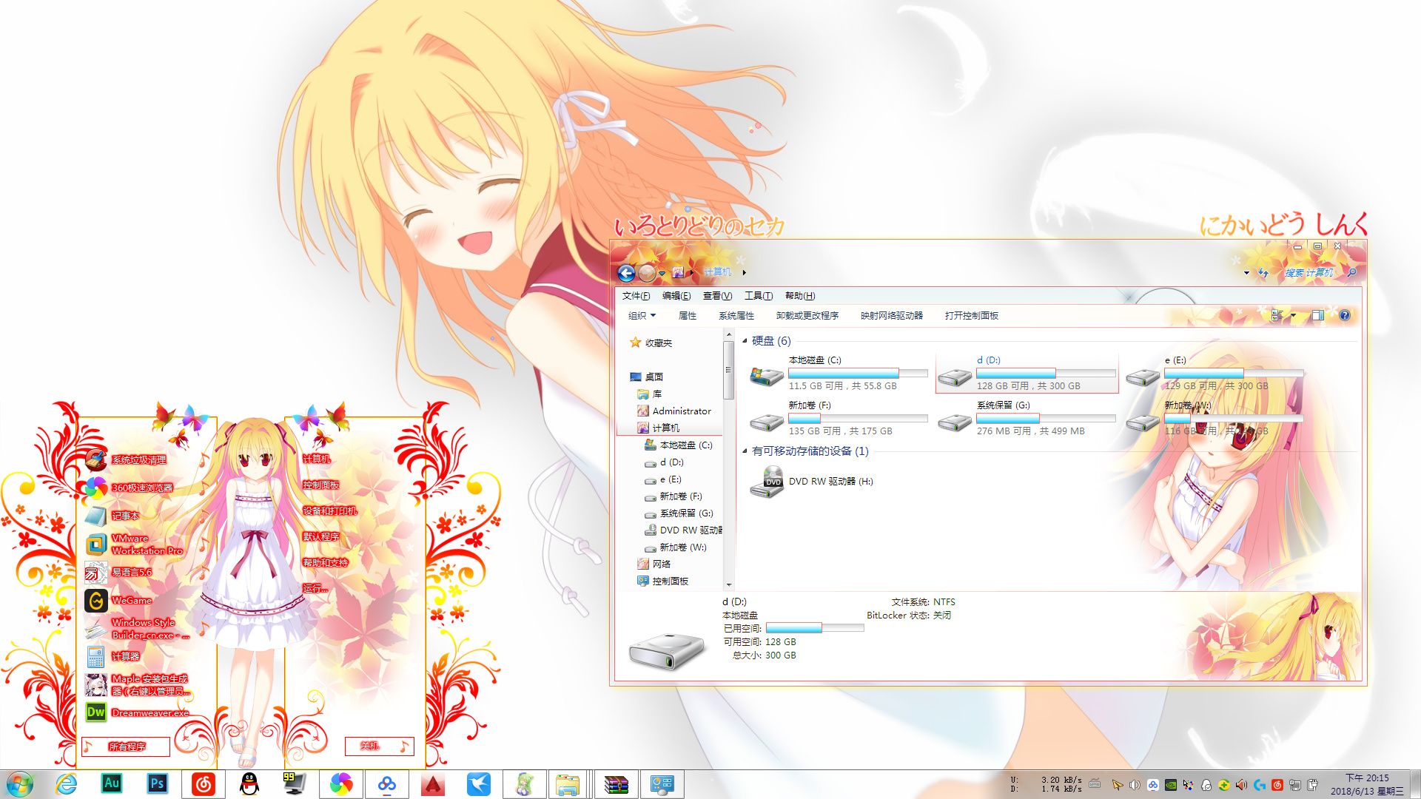
Task: Launch VMware Workstation Pro from the start menu
Action: pos(134,545)
